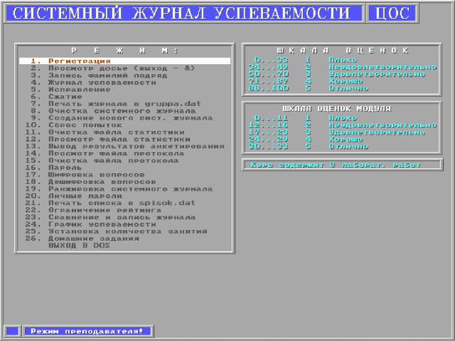This screenshot has height=341, width=455.
Task: Click the 17...23 module grade row
Action: coord(337,132)
